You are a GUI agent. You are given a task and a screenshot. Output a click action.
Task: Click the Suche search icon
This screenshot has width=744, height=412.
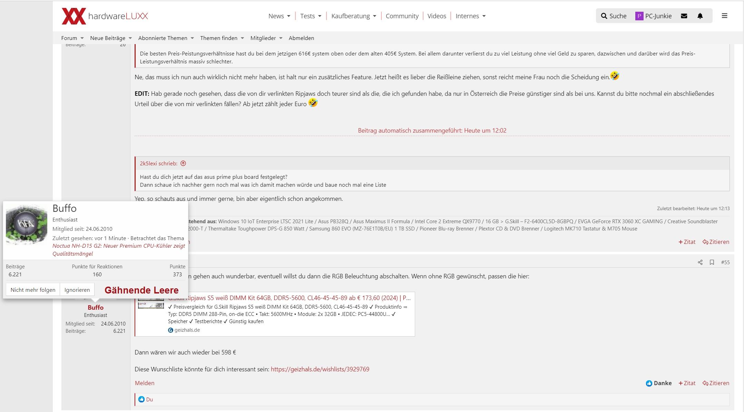click(x=604, y=16)
